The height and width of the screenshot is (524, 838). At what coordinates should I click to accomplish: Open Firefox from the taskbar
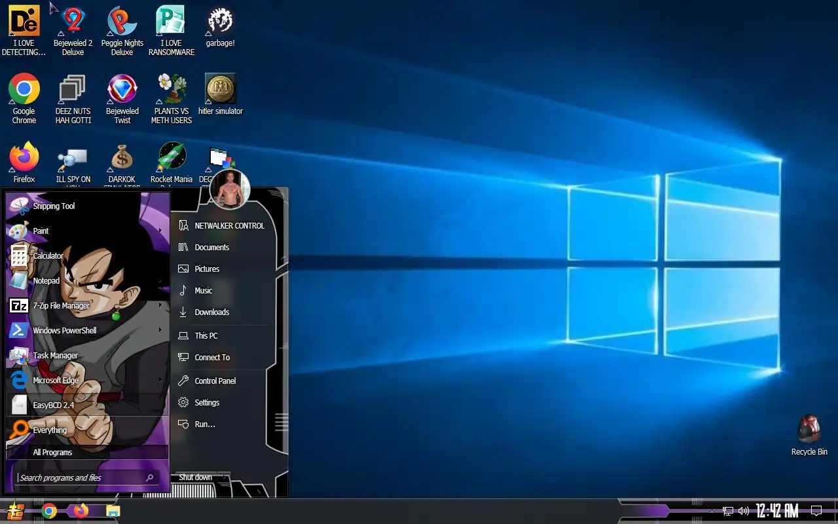(x=81, y=511)
